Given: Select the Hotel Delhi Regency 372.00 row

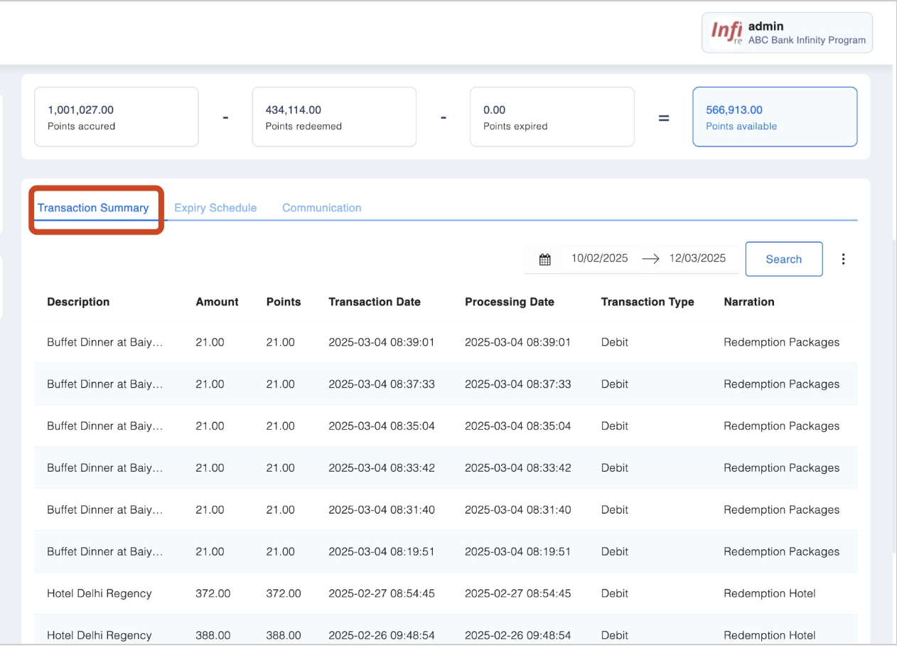Looking at the screenshot, I should pos(445,593).
